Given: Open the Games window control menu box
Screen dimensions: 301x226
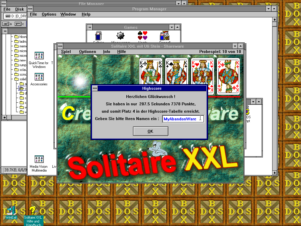Looking at the screenshot, I should 90,27.
